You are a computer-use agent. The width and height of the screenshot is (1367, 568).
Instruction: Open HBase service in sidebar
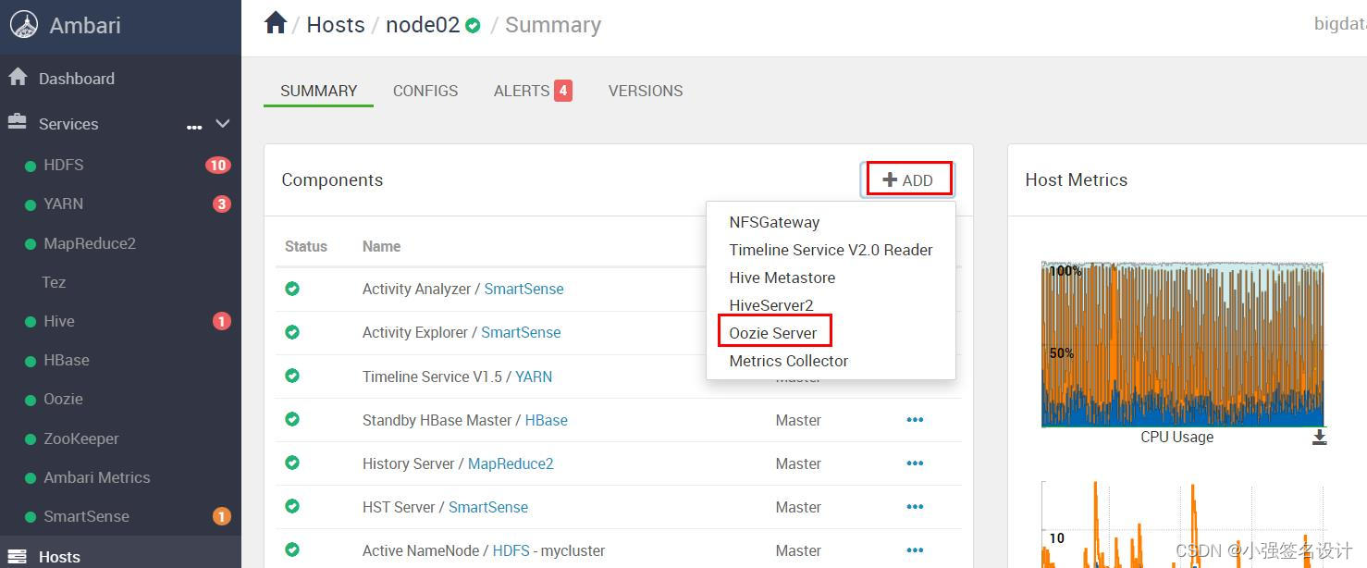[67, 360]
